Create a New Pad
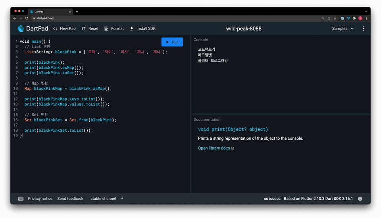This screenshot has width=381, height=218. (x=64, y=28)
